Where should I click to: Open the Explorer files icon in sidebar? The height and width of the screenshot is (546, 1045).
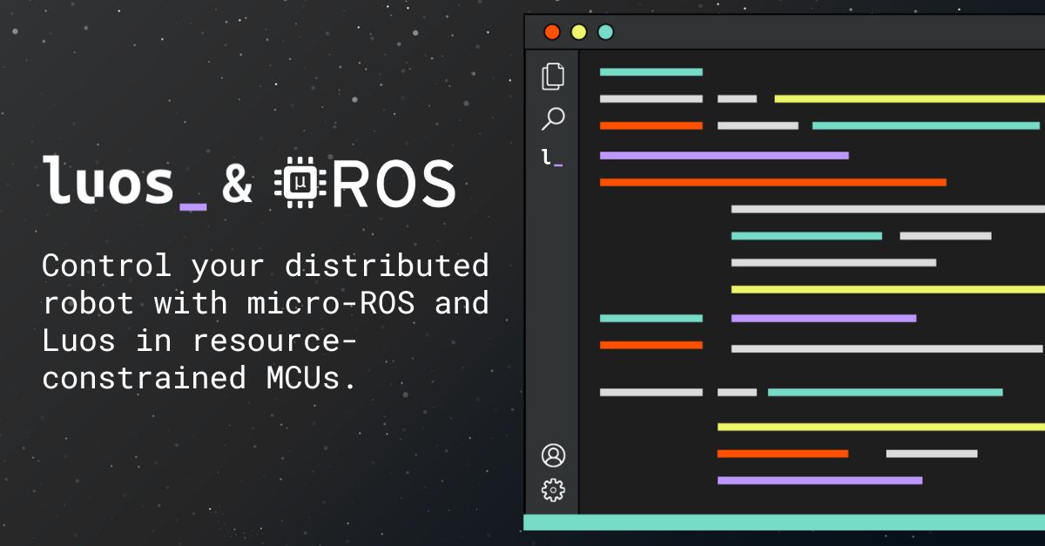click(553, 77)
